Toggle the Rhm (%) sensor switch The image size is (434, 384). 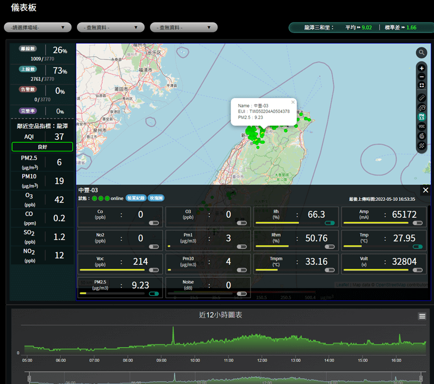pyautogui.click(x=330, y=247)
